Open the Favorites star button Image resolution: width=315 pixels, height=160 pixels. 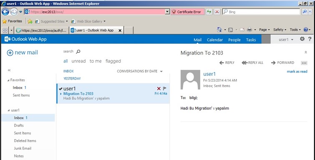(x=12, y=21)
